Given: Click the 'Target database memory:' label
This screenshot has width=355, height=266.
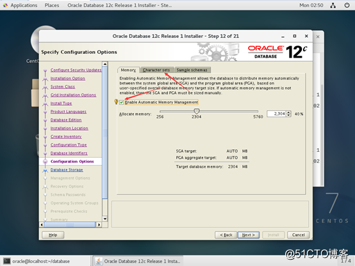Looking at the screenshot, I should pos(199,167).
